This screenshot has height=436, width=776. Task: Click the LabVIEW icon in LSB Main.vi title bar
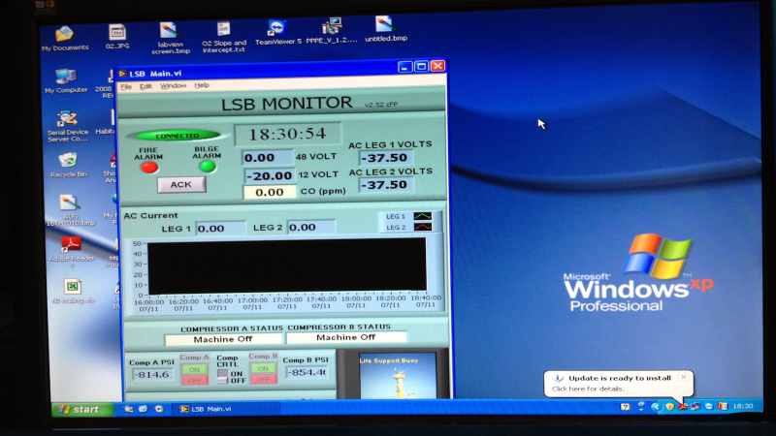point(122,74)
